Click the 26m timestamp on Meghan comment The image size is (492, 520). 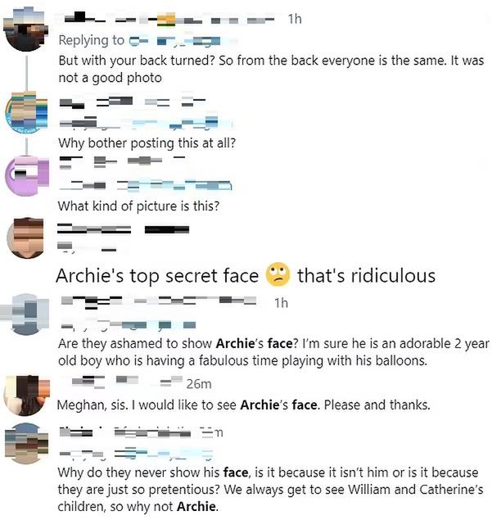tap(199, 384)
